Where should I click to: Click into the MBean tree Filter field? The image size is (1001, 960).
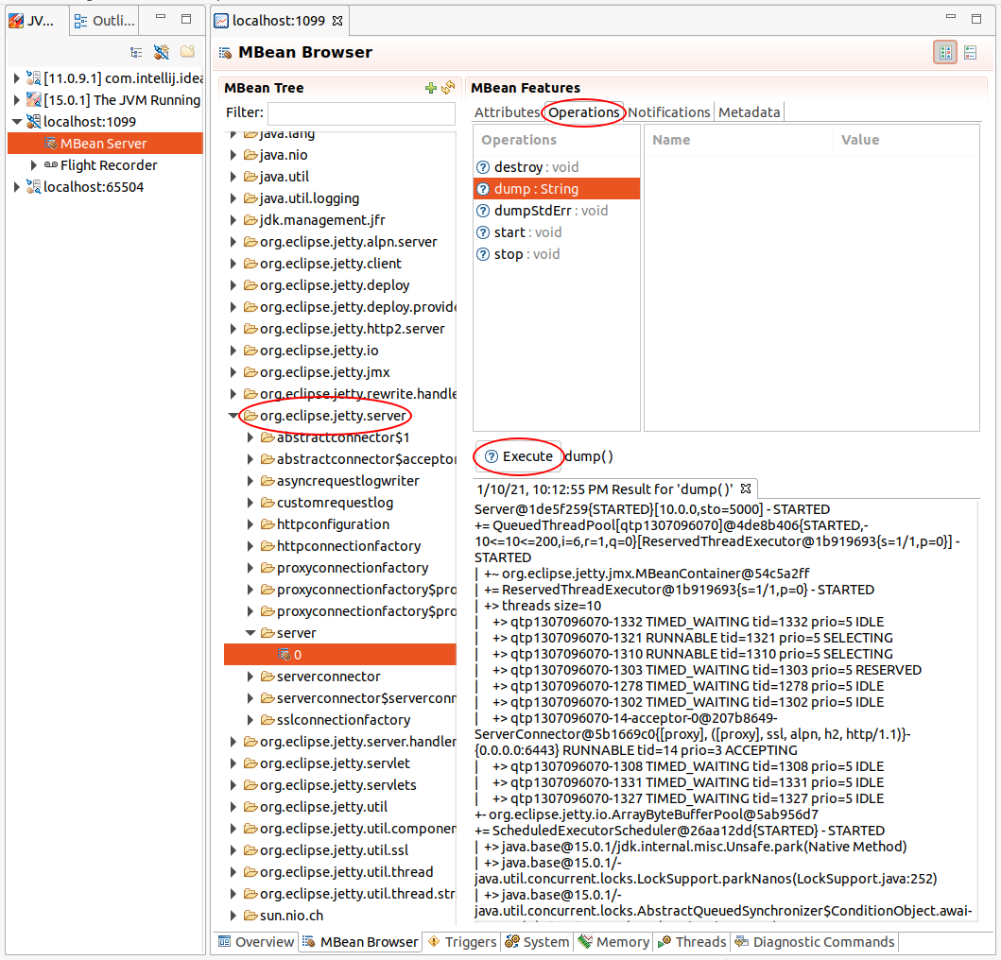pyautogui.click(x=361, y=113)
